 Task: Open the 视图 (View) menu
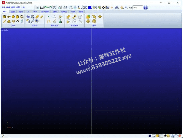click(13, 7)
